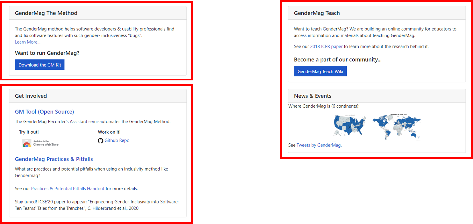Click the GitHub octocat icon
Image resolution: width=473 pixels, height=224 pixels.
click(x=100, y=141)
